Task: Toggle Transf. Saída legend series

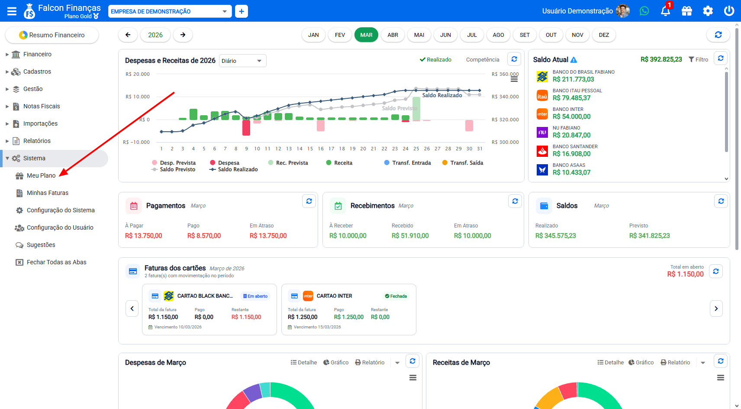Action: [x=463, y=163]
